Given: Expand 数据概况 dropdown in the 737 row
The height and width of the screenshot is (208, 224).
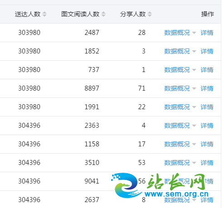Looking at the screenshot, I should point(194,70).
